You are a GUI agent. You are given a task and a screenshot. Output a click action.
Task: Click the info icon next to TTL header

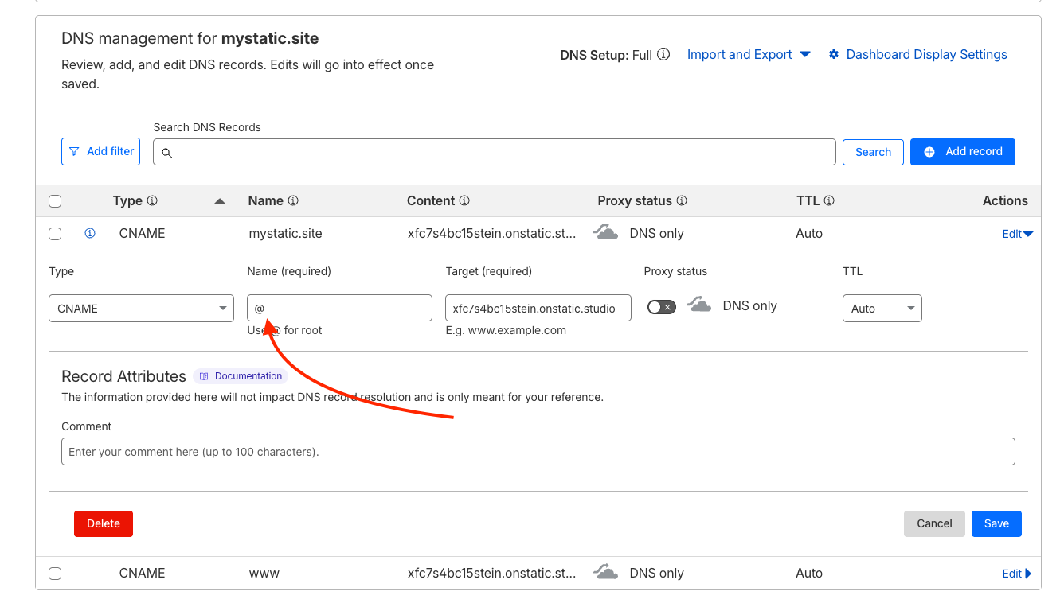tap(829, 201)
